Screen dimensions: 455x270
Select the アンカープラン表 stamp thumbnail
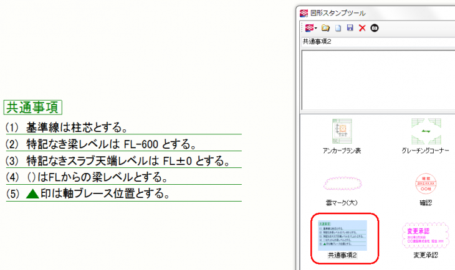[342, 131]
